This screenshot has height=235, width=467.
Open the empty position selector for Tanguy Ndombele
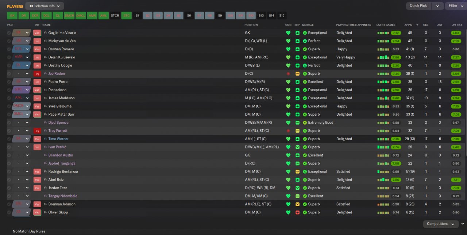click(21, 196)
